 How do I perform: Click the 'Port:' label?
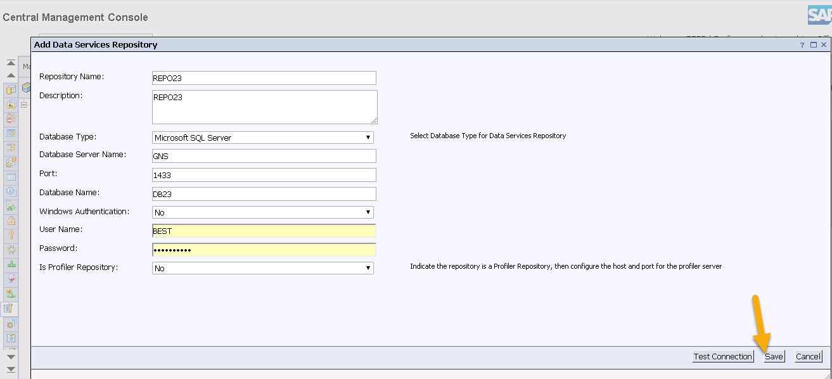coord(48,174)
